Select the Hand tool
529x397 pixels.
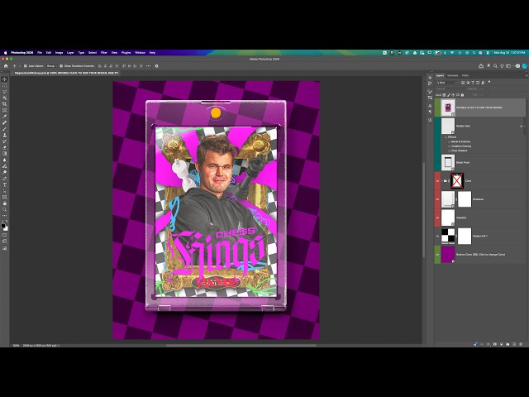click(x=5, y=203)
